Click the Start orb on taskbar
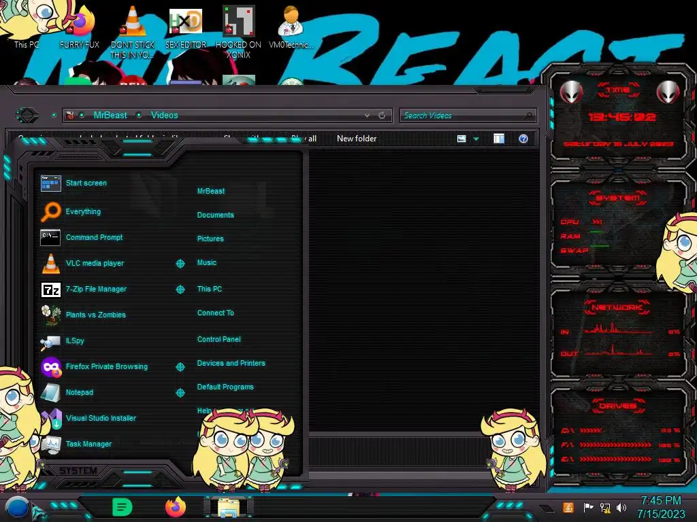This screenshot has height=522, width=697. coord(17,508)
